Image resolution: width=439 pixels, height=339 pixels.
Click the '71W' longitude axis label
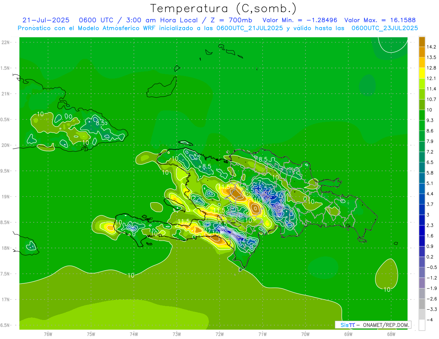tap(262, 334)
